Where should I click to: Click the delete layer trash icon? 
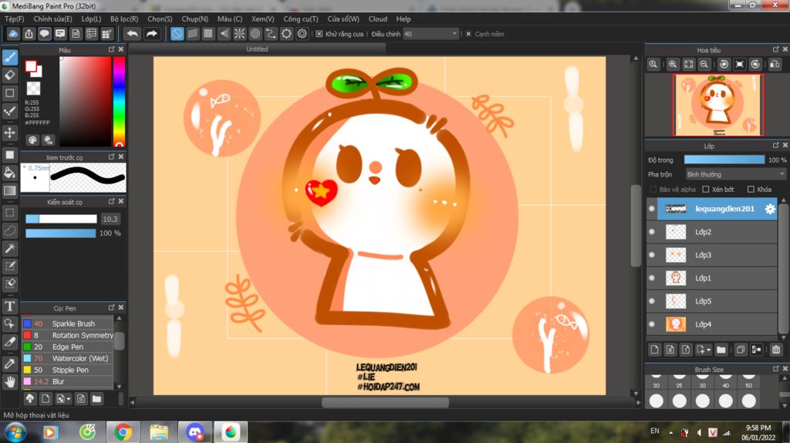pyautogui.click(x=776, y=349)
